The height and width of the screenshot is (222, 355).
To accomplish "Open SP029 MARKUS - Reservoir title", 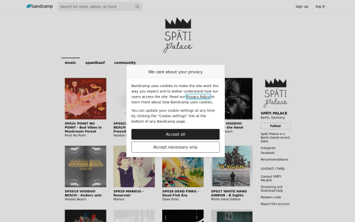I will click(128, 193).
